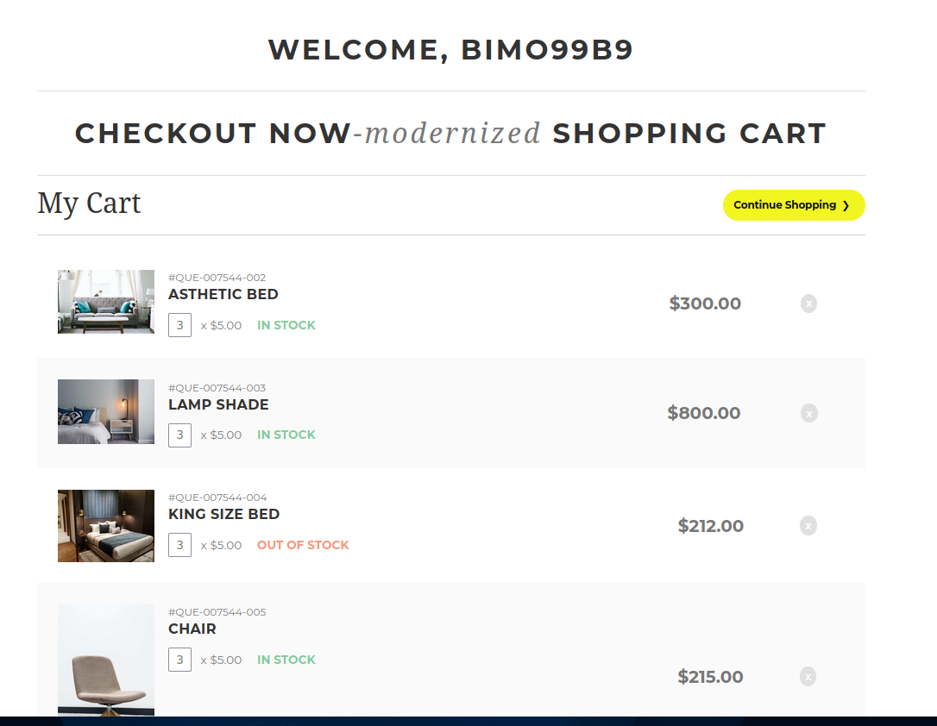937x726 pixels.
Task: Remove Asthetic Bed from cart
Action: click(808, 304)
